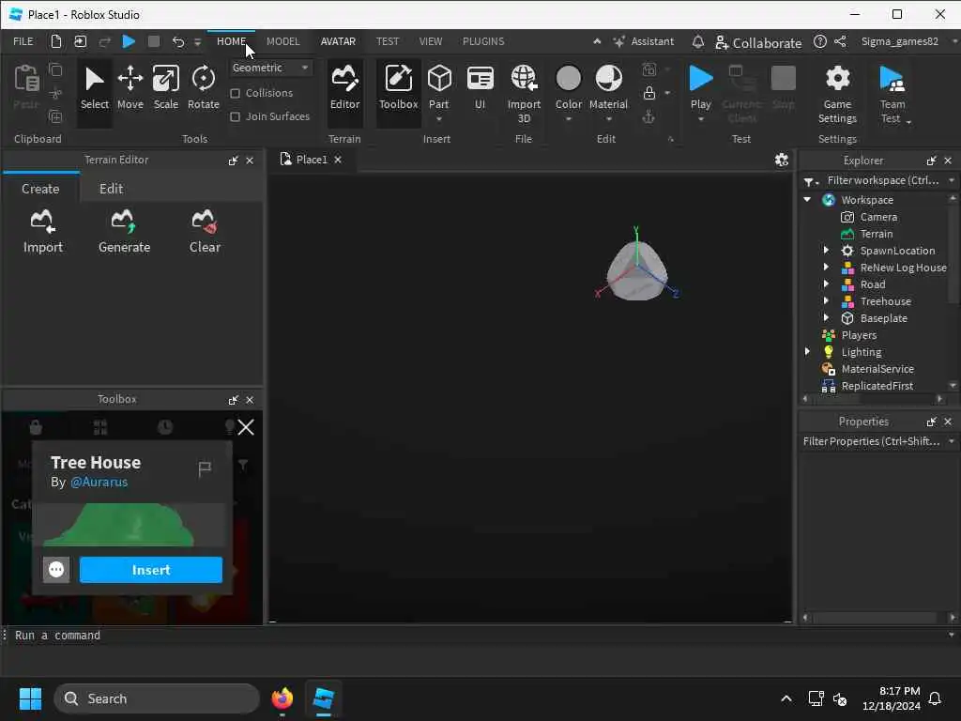This screenshot has width=961, height=721.
Task: Enable the Join Surfaces checkbox
Action: tap(235, 116)
